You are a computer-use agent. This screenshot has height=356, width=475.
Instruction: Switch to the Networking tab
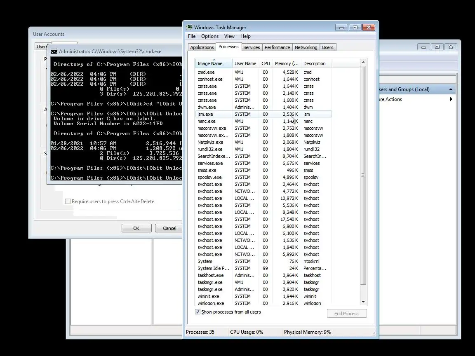306,47
